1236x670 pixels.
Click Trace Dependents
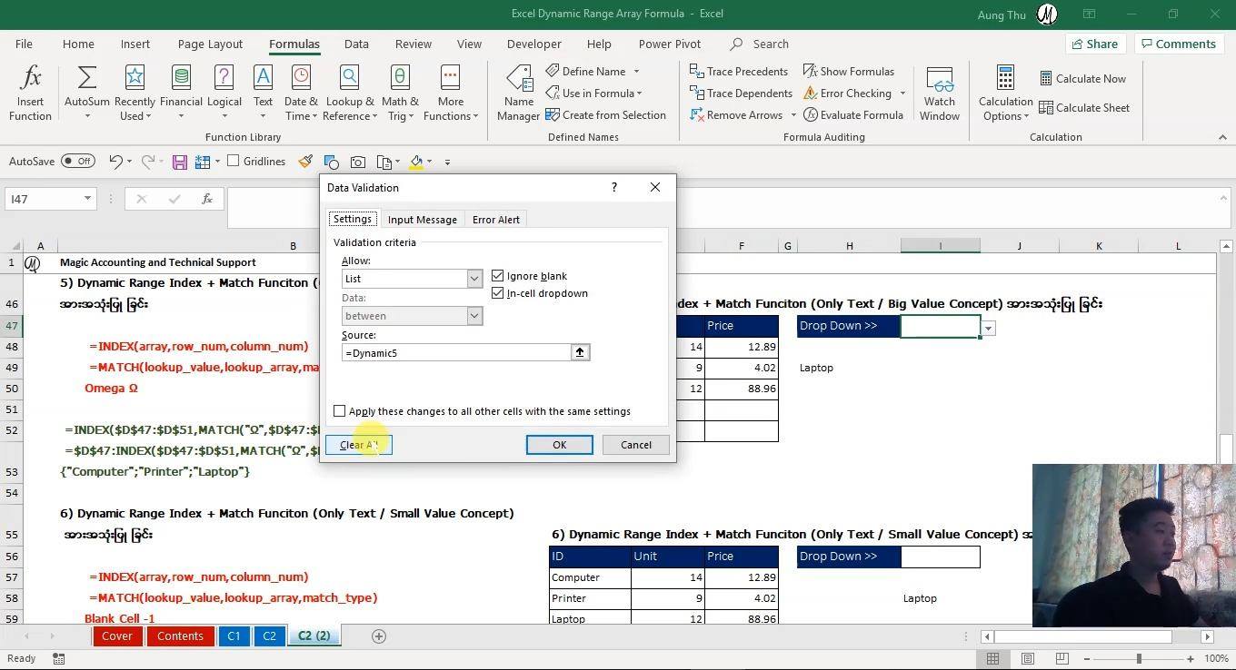(741, 94)
